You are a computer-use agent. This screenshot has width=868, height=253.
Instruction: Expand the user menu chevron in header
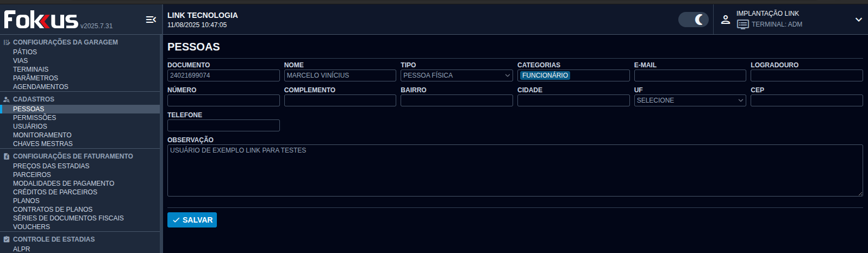[858, 20]
